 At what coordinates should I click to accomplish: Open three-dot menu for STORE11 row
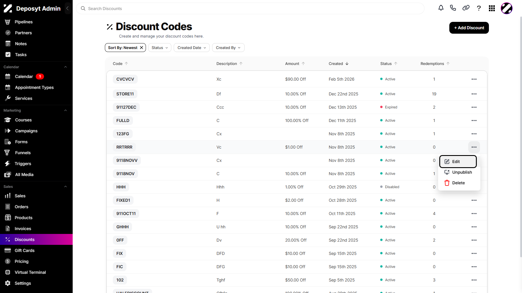(x=474, y=94)
